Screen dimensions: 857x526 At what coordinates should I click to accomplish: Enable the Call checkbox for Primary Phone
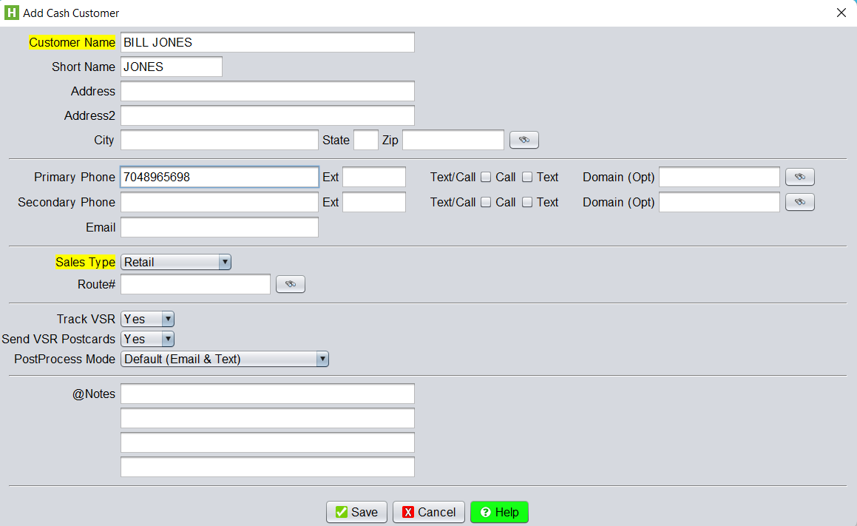[x=486, y=177]
